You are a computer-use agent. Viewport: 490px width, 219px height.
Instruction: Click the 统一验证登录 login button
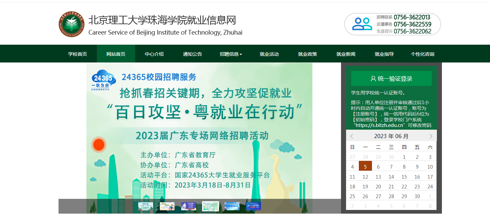click(x=391, y=79)
